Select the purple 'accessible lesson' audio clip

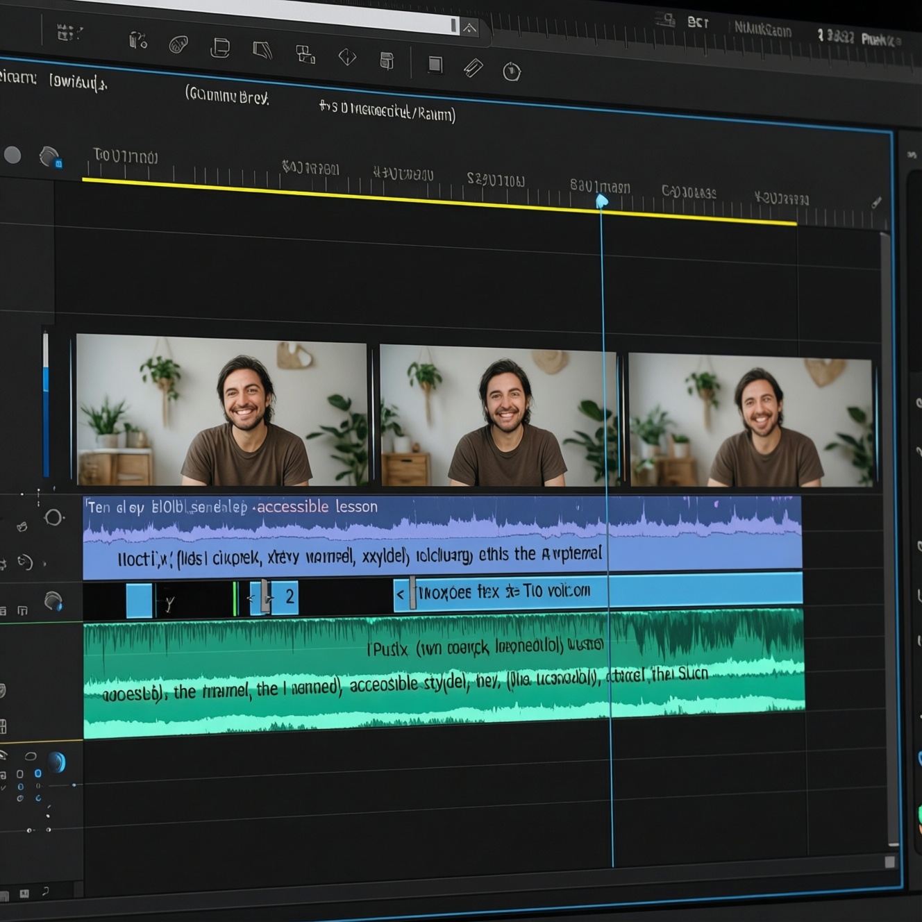tap(442, 537)
